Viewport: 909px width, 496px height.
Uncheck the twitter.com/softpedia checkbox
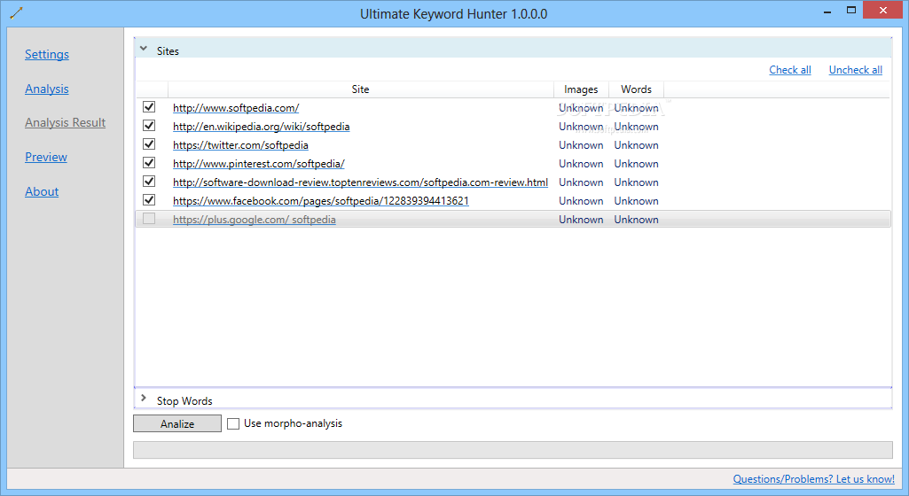pos(149,144)
